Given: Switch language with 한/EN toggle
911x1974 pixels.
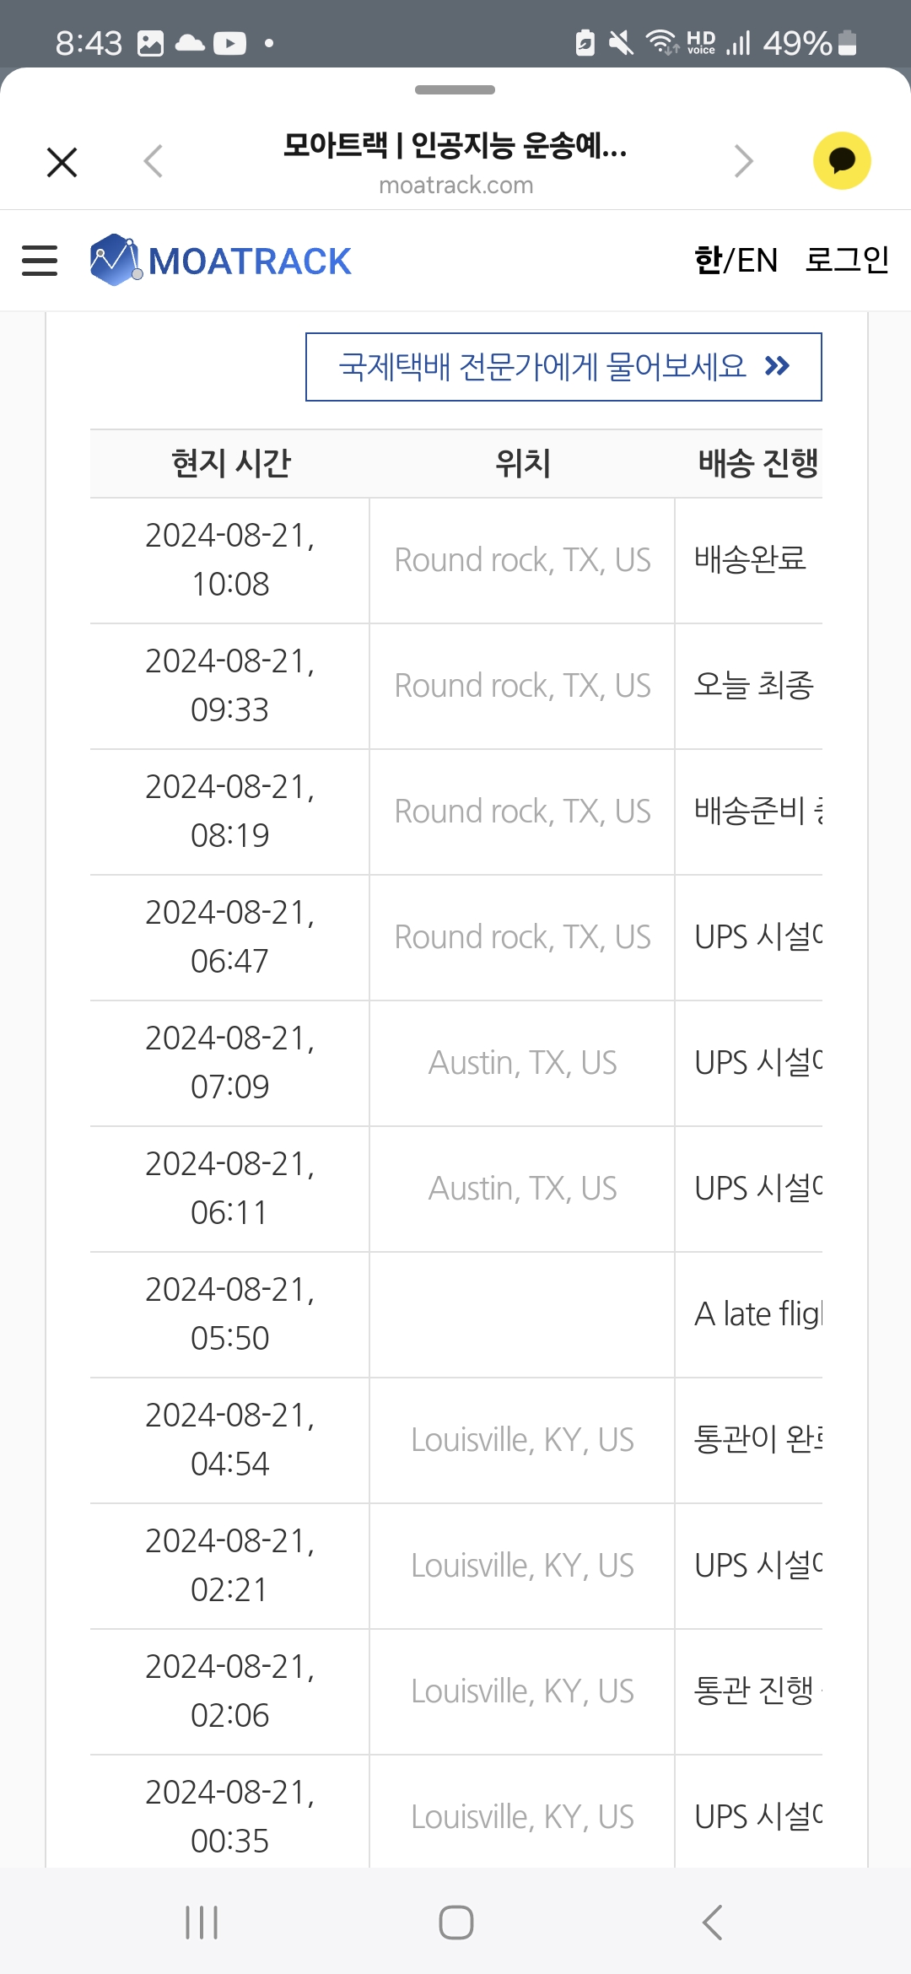Looking at the screenshot, I should 736,261.
